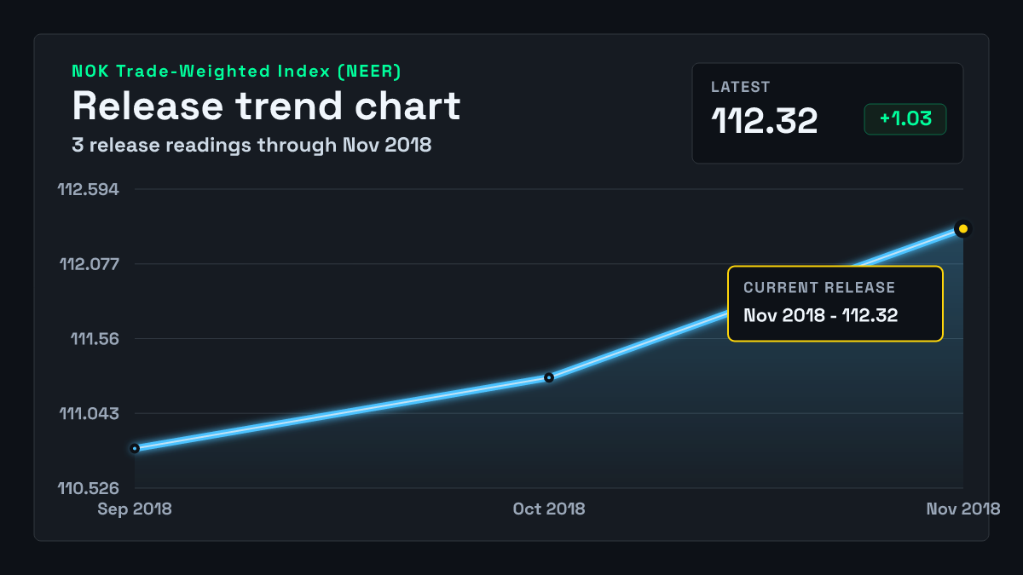1023x575 pixels.
Task: Click the Release trend chart title
Action: (x=266, y=106)
